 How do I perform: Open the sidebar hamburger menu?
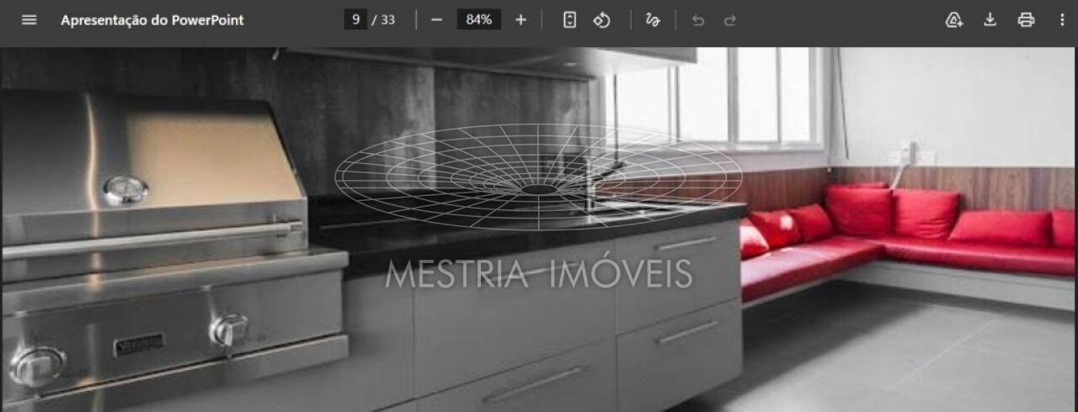29,19
